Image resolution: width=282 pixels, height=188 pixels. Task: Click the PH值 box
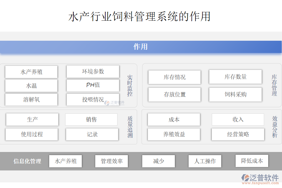click(x=93, y=85)
